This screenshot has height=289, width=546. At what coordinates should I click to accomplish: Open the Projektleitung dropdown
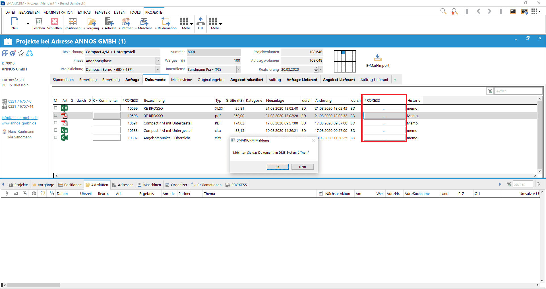[x=158, y=69]
